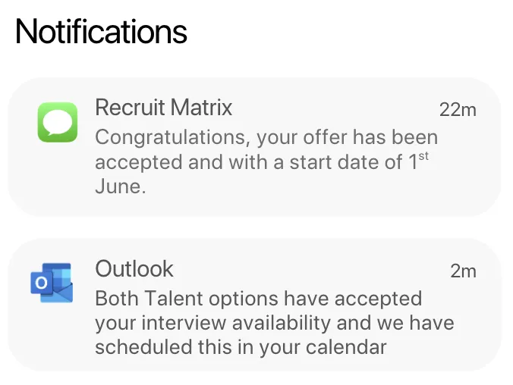This screenshot has height=385, width=513.
Task: Click the green Messages app icon
Action: coord(58,122)
